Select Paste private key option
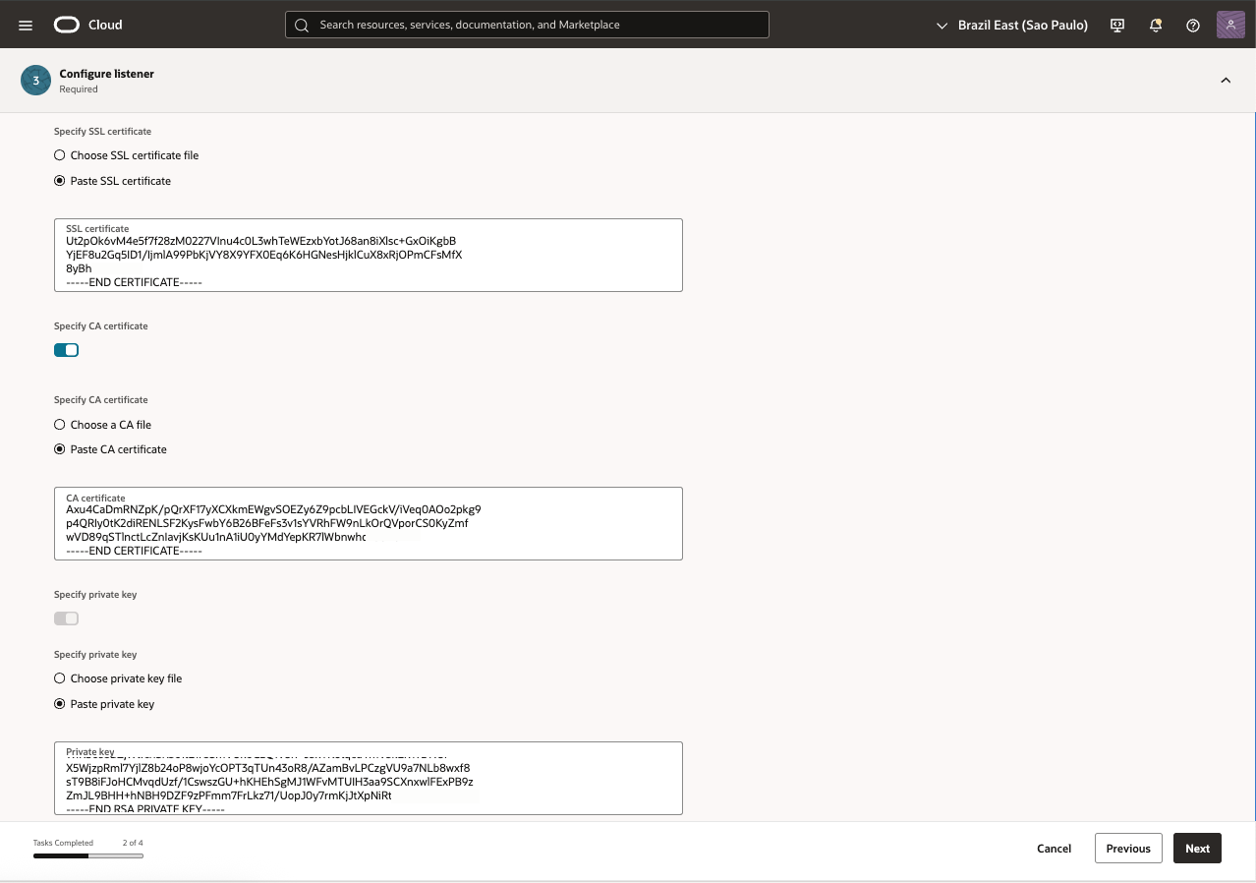The image size is (1256, 883). tap(105, 704)
